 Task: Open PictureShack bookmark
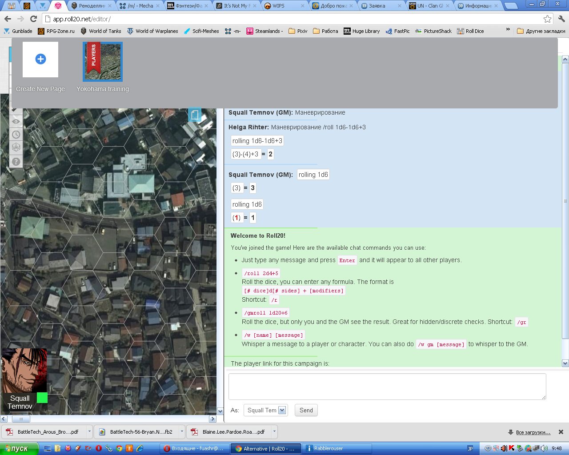[433, 31]
